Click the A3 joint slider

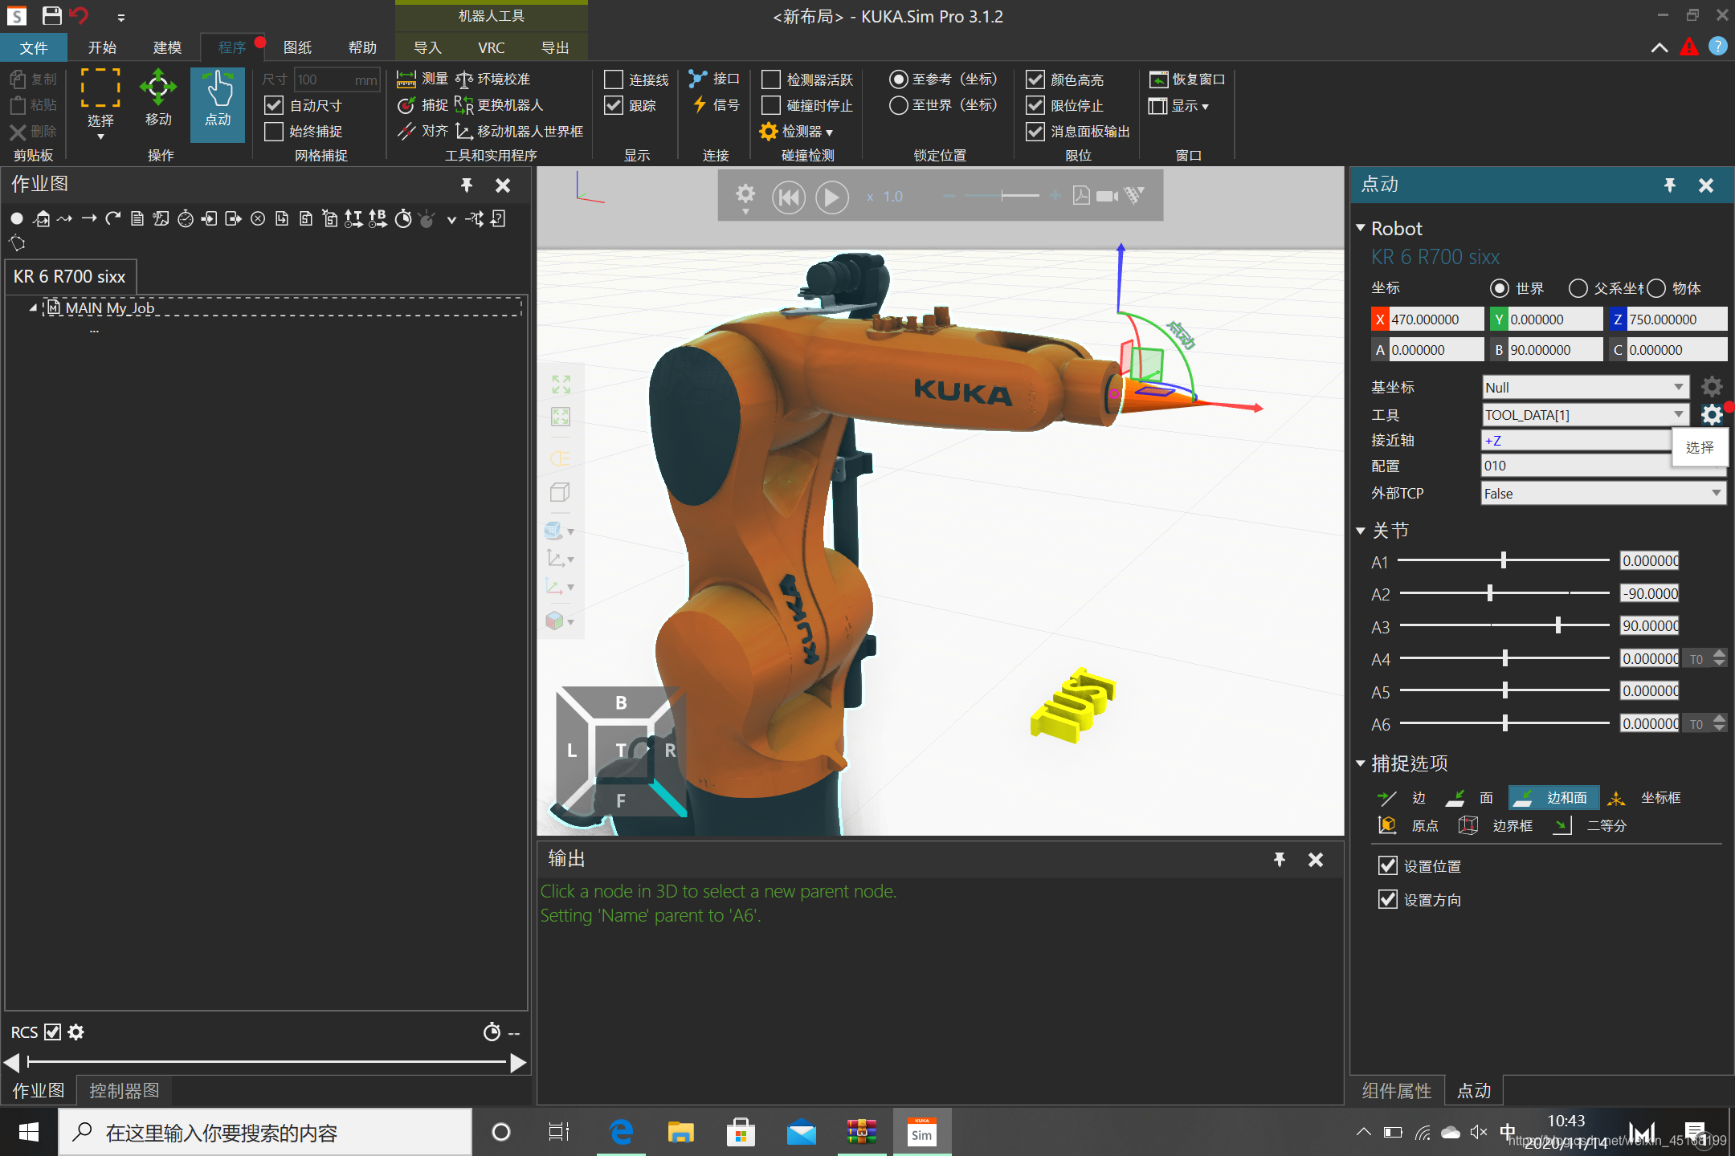pos(1557,625)
